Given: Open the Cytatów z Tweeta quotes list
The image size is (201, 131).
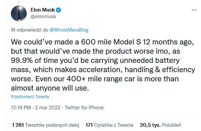Looking at the screenshot, I should tap(114, 125).
